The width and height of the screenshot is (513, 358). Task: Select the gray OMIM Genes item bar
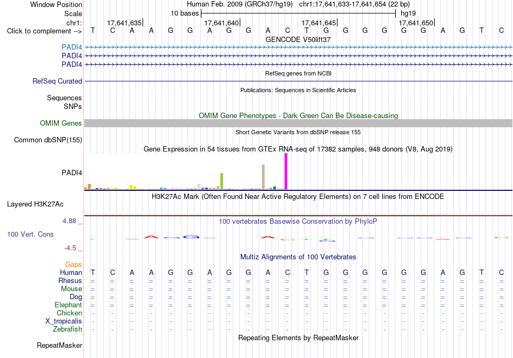point(298,123)
